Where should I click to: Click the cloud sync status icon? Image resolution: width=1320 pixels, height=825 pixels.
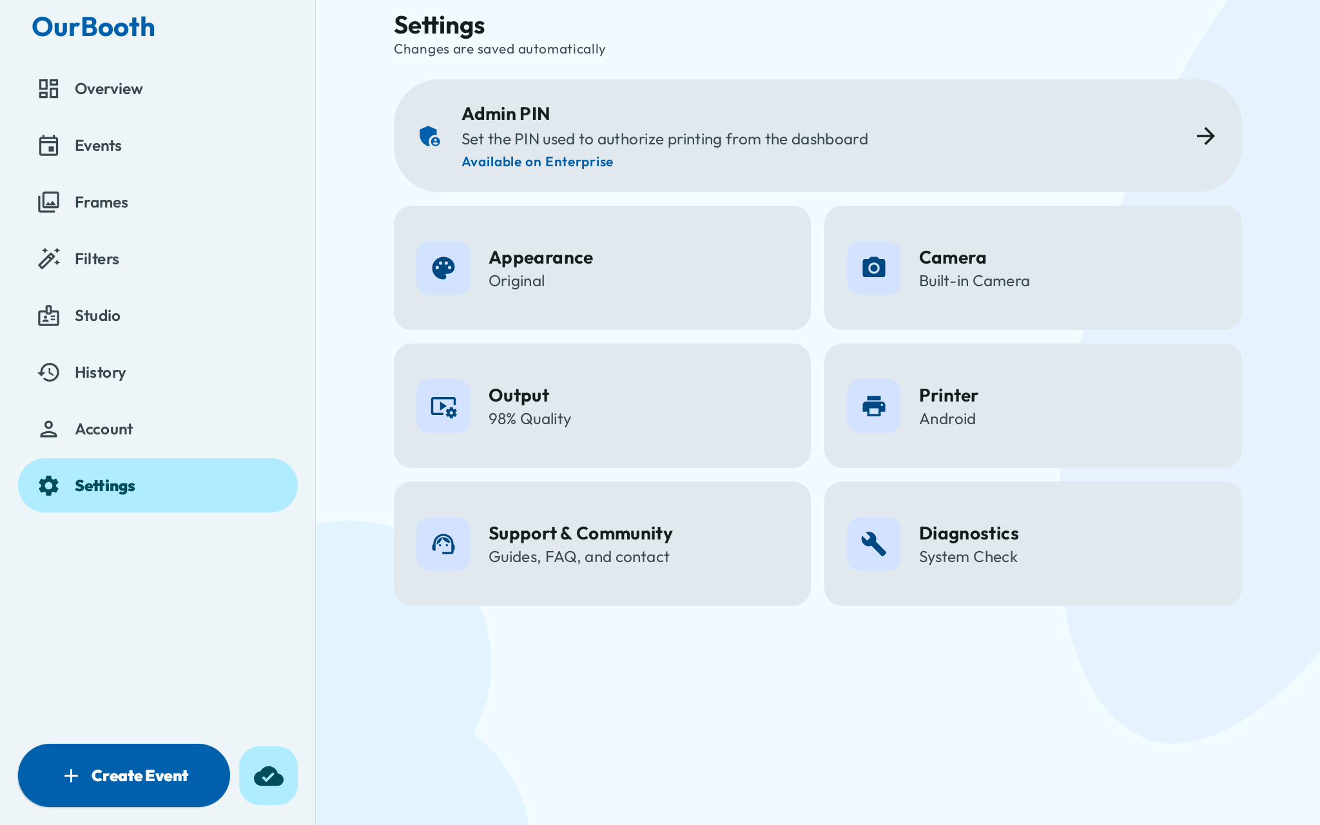click(268, 775)
